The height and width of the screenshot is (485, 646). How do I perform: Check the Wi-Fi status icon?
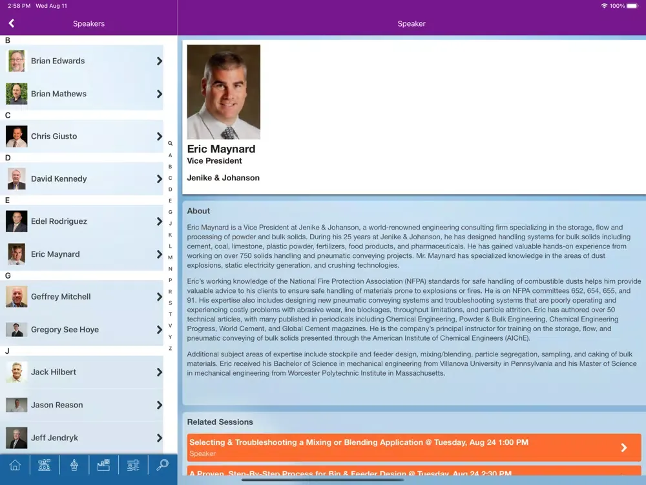604,6
